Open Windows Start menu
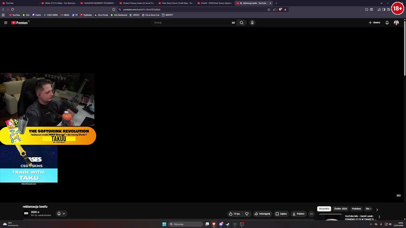 (164, 224)
